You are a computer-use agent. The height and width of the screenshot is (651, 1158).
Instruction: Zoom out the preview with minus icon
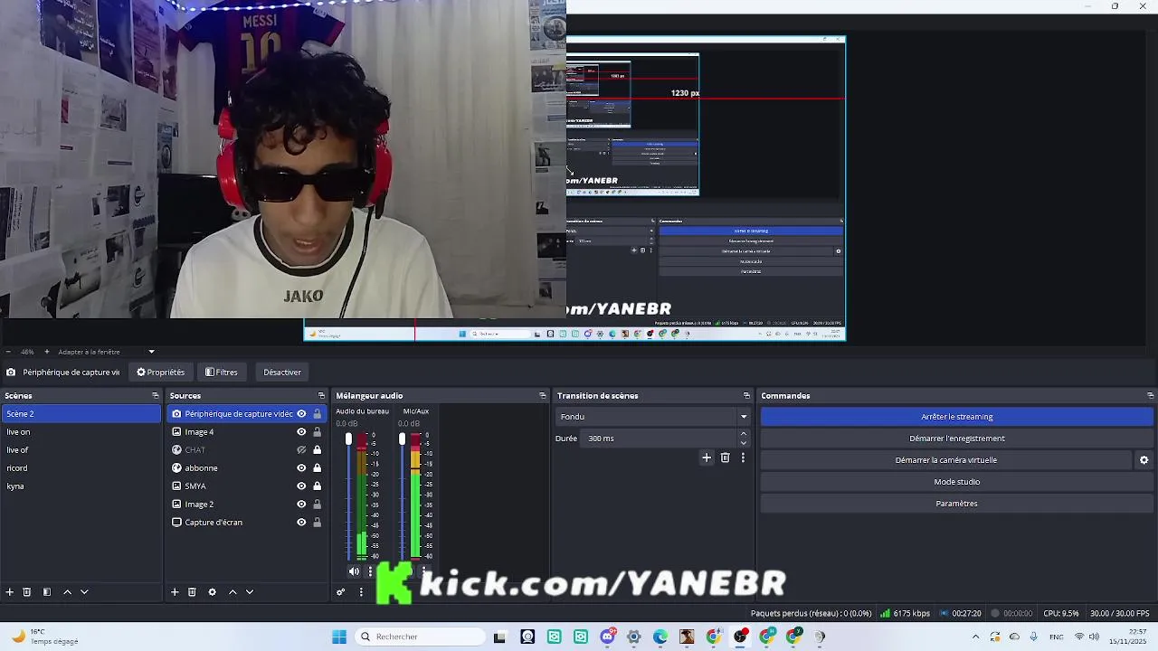coord(8,352)
